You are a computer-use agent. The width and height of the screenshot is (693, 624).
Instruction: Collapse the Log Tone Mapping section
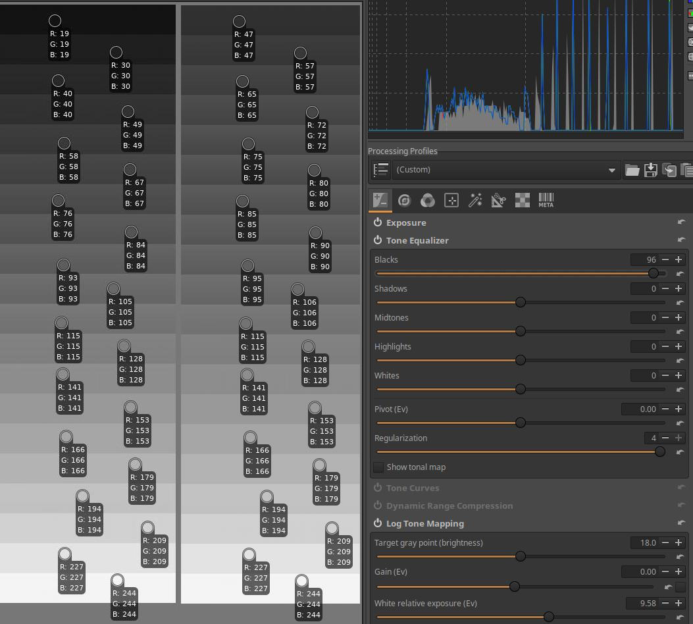pyautogui.click(x=424, y=523)
